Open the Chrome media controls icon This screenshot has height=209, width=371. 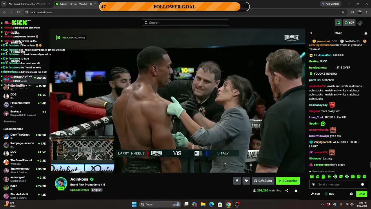point(352,12)
